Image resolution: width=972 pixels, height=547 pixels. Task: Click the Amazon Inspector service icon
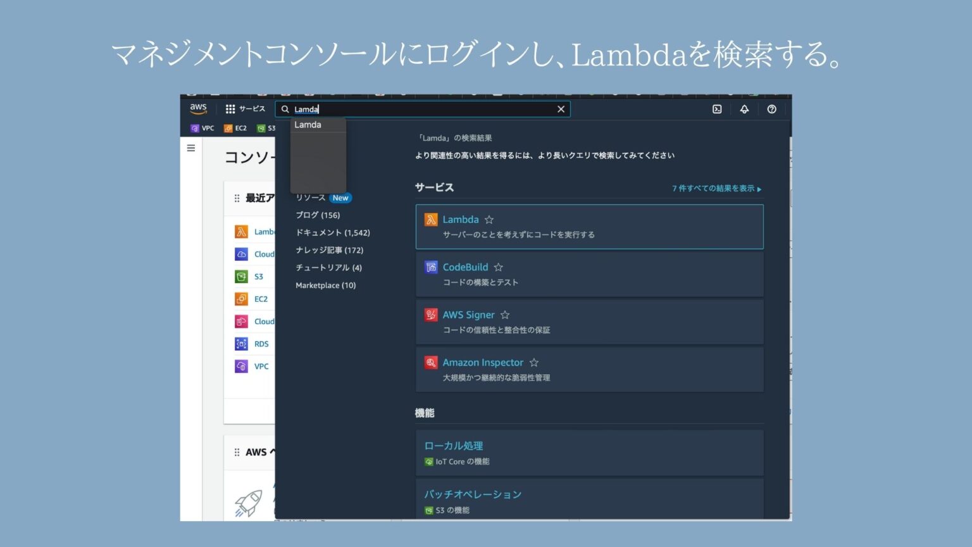pos(431,362)
